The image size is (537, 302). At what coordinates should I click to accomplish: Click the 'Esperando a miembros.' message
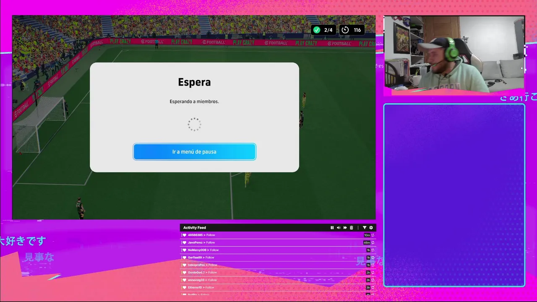(x=194, y=102)
